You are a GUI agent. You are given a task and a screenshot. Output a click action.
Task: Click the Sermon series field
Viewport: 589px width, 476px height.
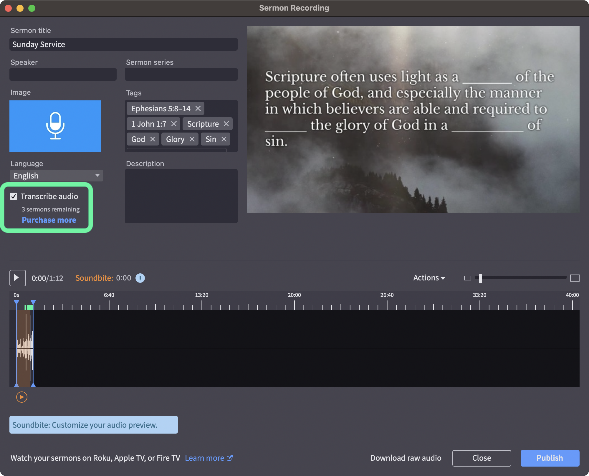point(181,74)
